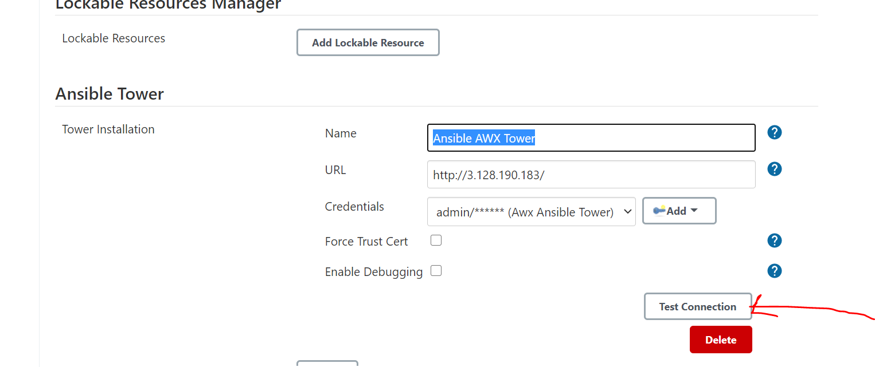Click the Credentials field label

354,207
